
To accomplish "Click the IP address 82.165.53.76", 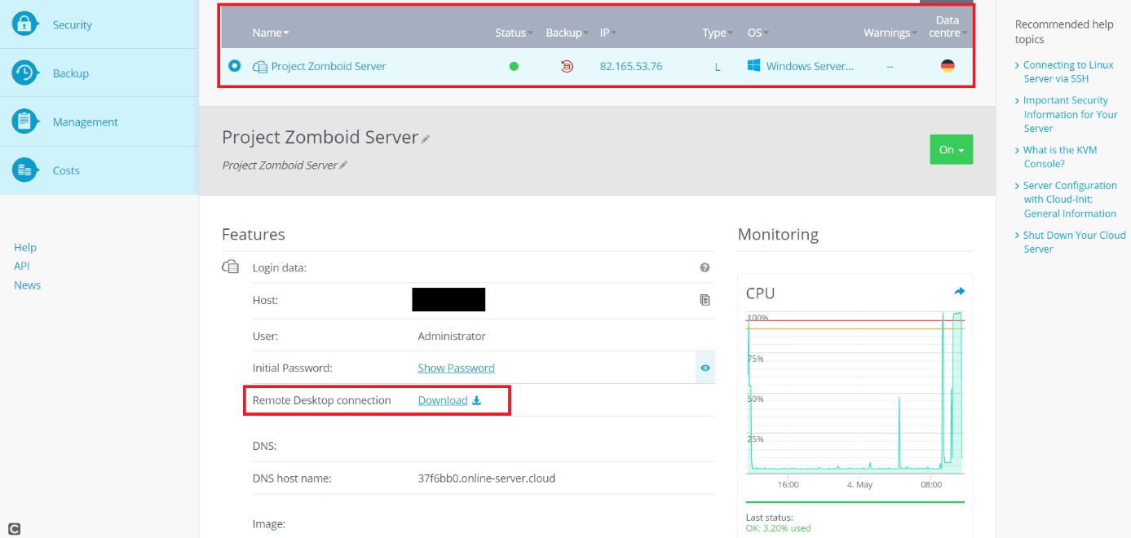I will (631, 66).
